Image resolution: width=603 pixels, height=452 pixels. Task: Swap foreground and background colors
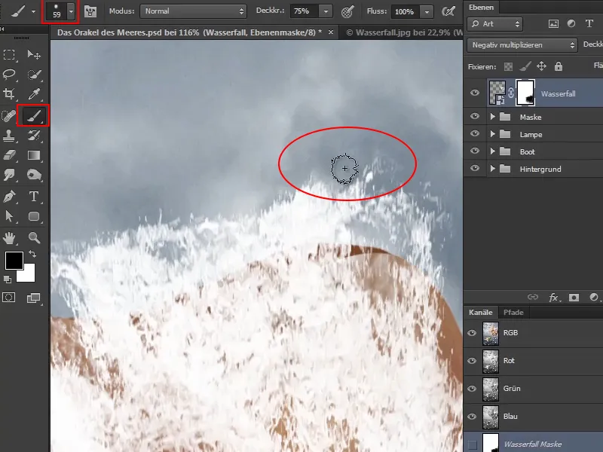[33, 254]
